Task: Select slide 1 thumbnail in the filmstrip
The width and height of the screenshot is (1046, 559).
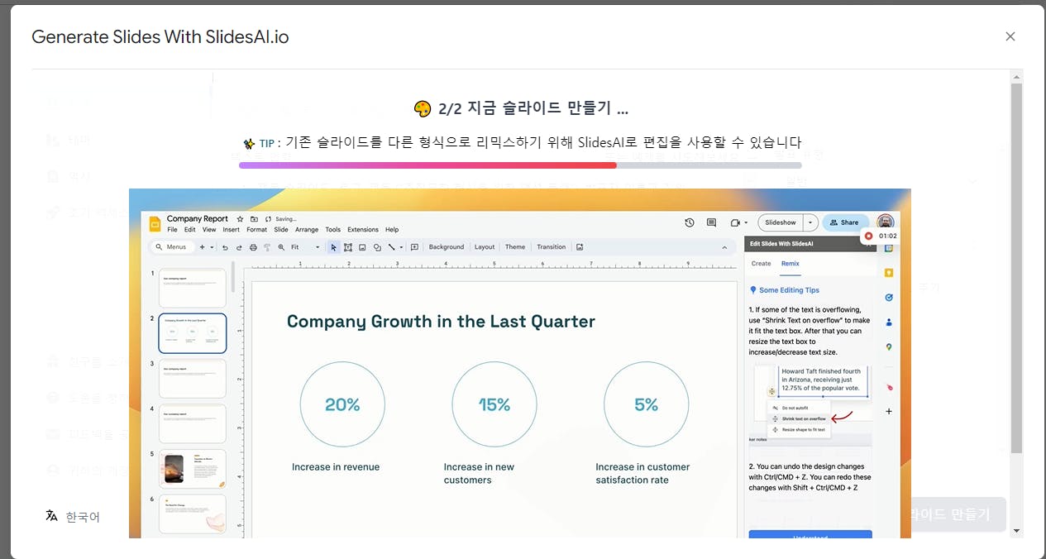Action: coord(192,289)
